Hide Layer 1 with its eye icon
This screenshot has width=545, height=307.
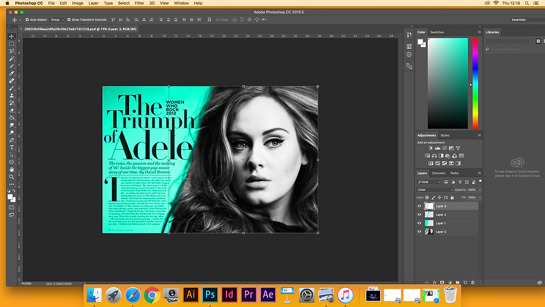point(419,223)
